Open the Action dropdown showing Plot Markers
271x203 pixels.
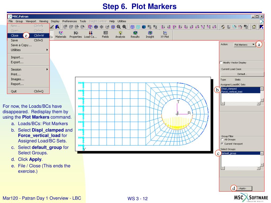tap(245, 45)
